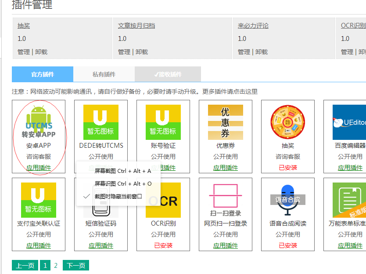
Task: Select page 1 in pagination
Action: [x=45, y=265]
